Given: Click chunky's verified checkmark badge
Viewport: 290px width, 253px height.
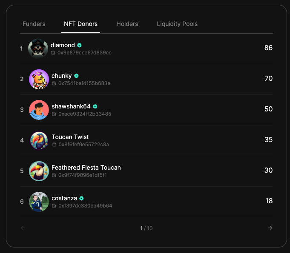Looking at the screenshot, I should click(76, 76).
